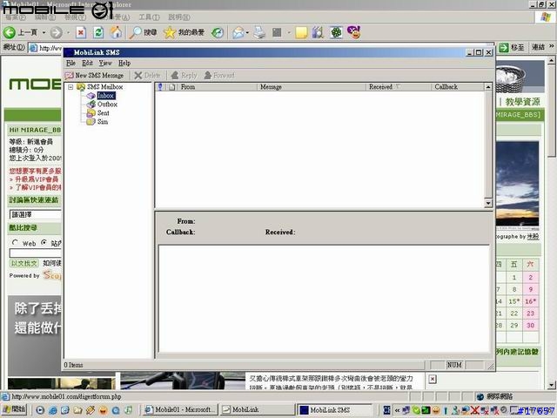
Task: Click Internet Explorer Forward button
Action: point(56,32)
